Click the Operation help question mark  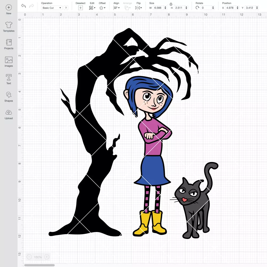click(66, 8)
